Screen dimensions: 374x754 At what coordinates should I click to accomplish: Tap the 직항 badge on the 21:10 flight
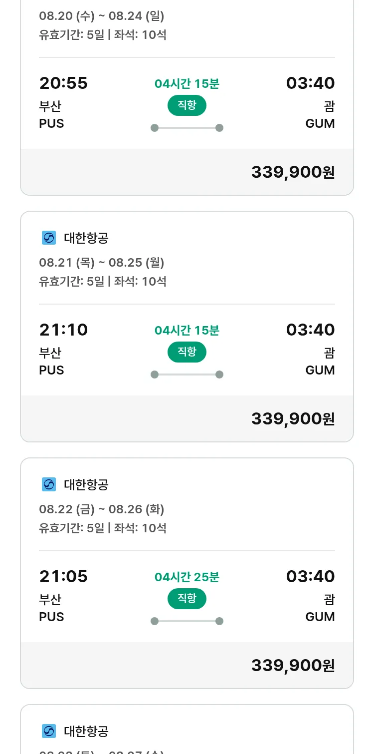pyautogui.click(x=187, y=352)
